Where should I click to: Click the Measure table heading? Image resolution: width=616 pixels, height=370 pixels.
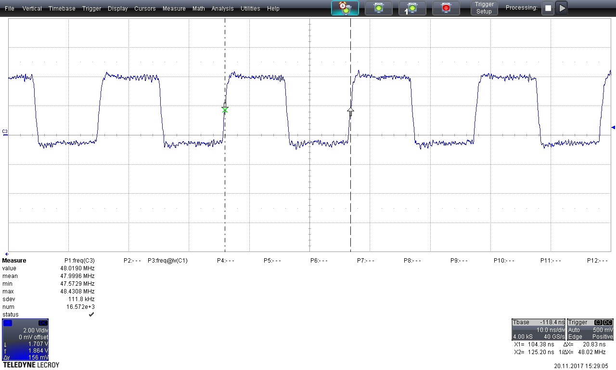tap(14, 261)
